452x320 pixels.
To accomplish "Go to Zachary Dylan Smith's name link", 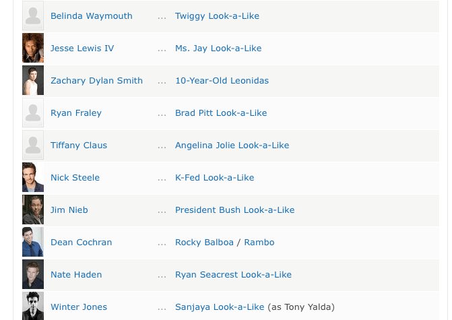I will [x=96, y=81].
